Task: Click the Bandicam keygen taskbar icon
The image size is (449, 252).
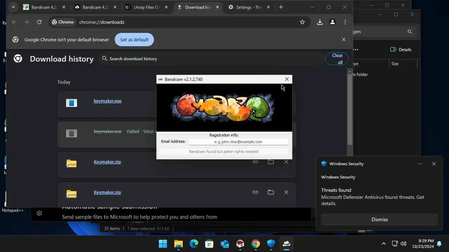Action: pos(287,244)
